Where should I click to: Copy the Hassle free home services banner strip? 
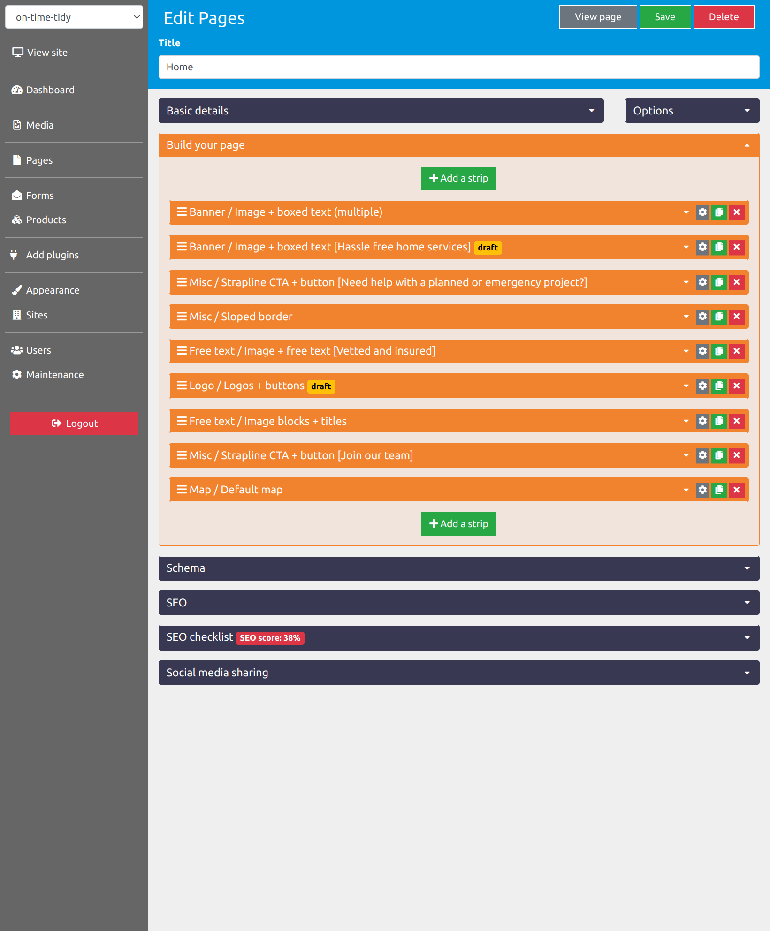(x=719, y=247)
